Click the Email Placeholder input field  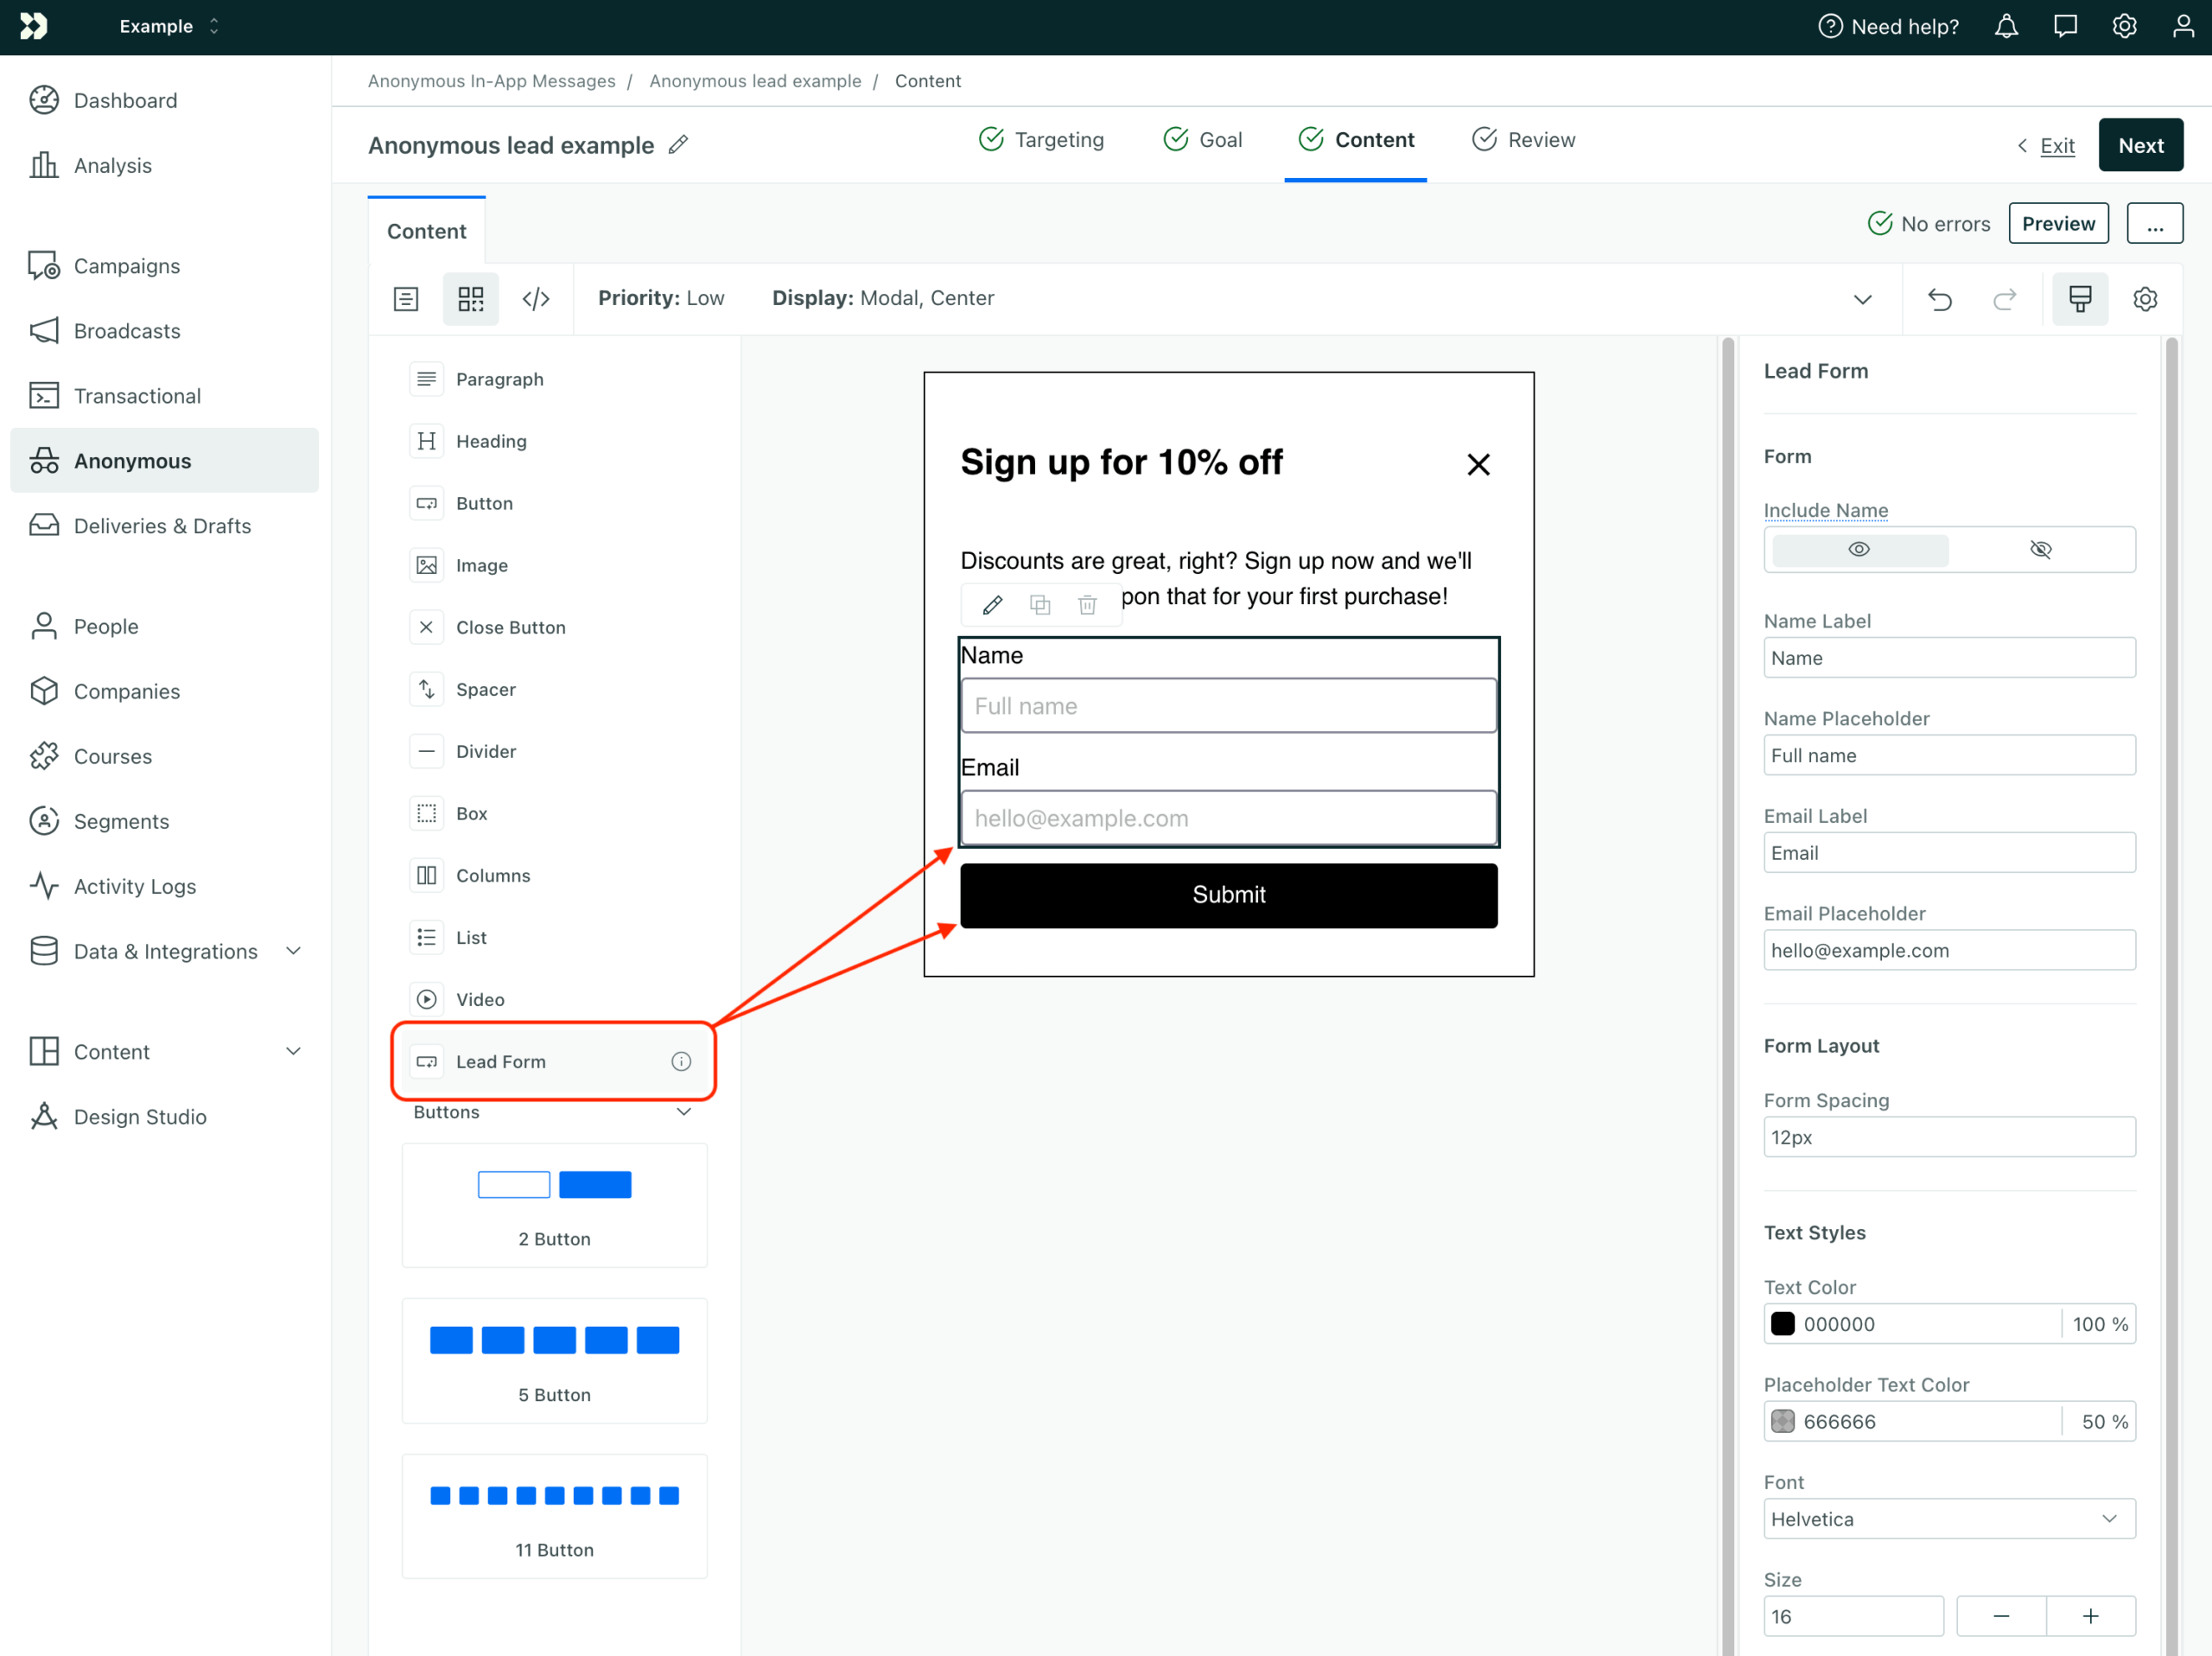coord(1948,950)
